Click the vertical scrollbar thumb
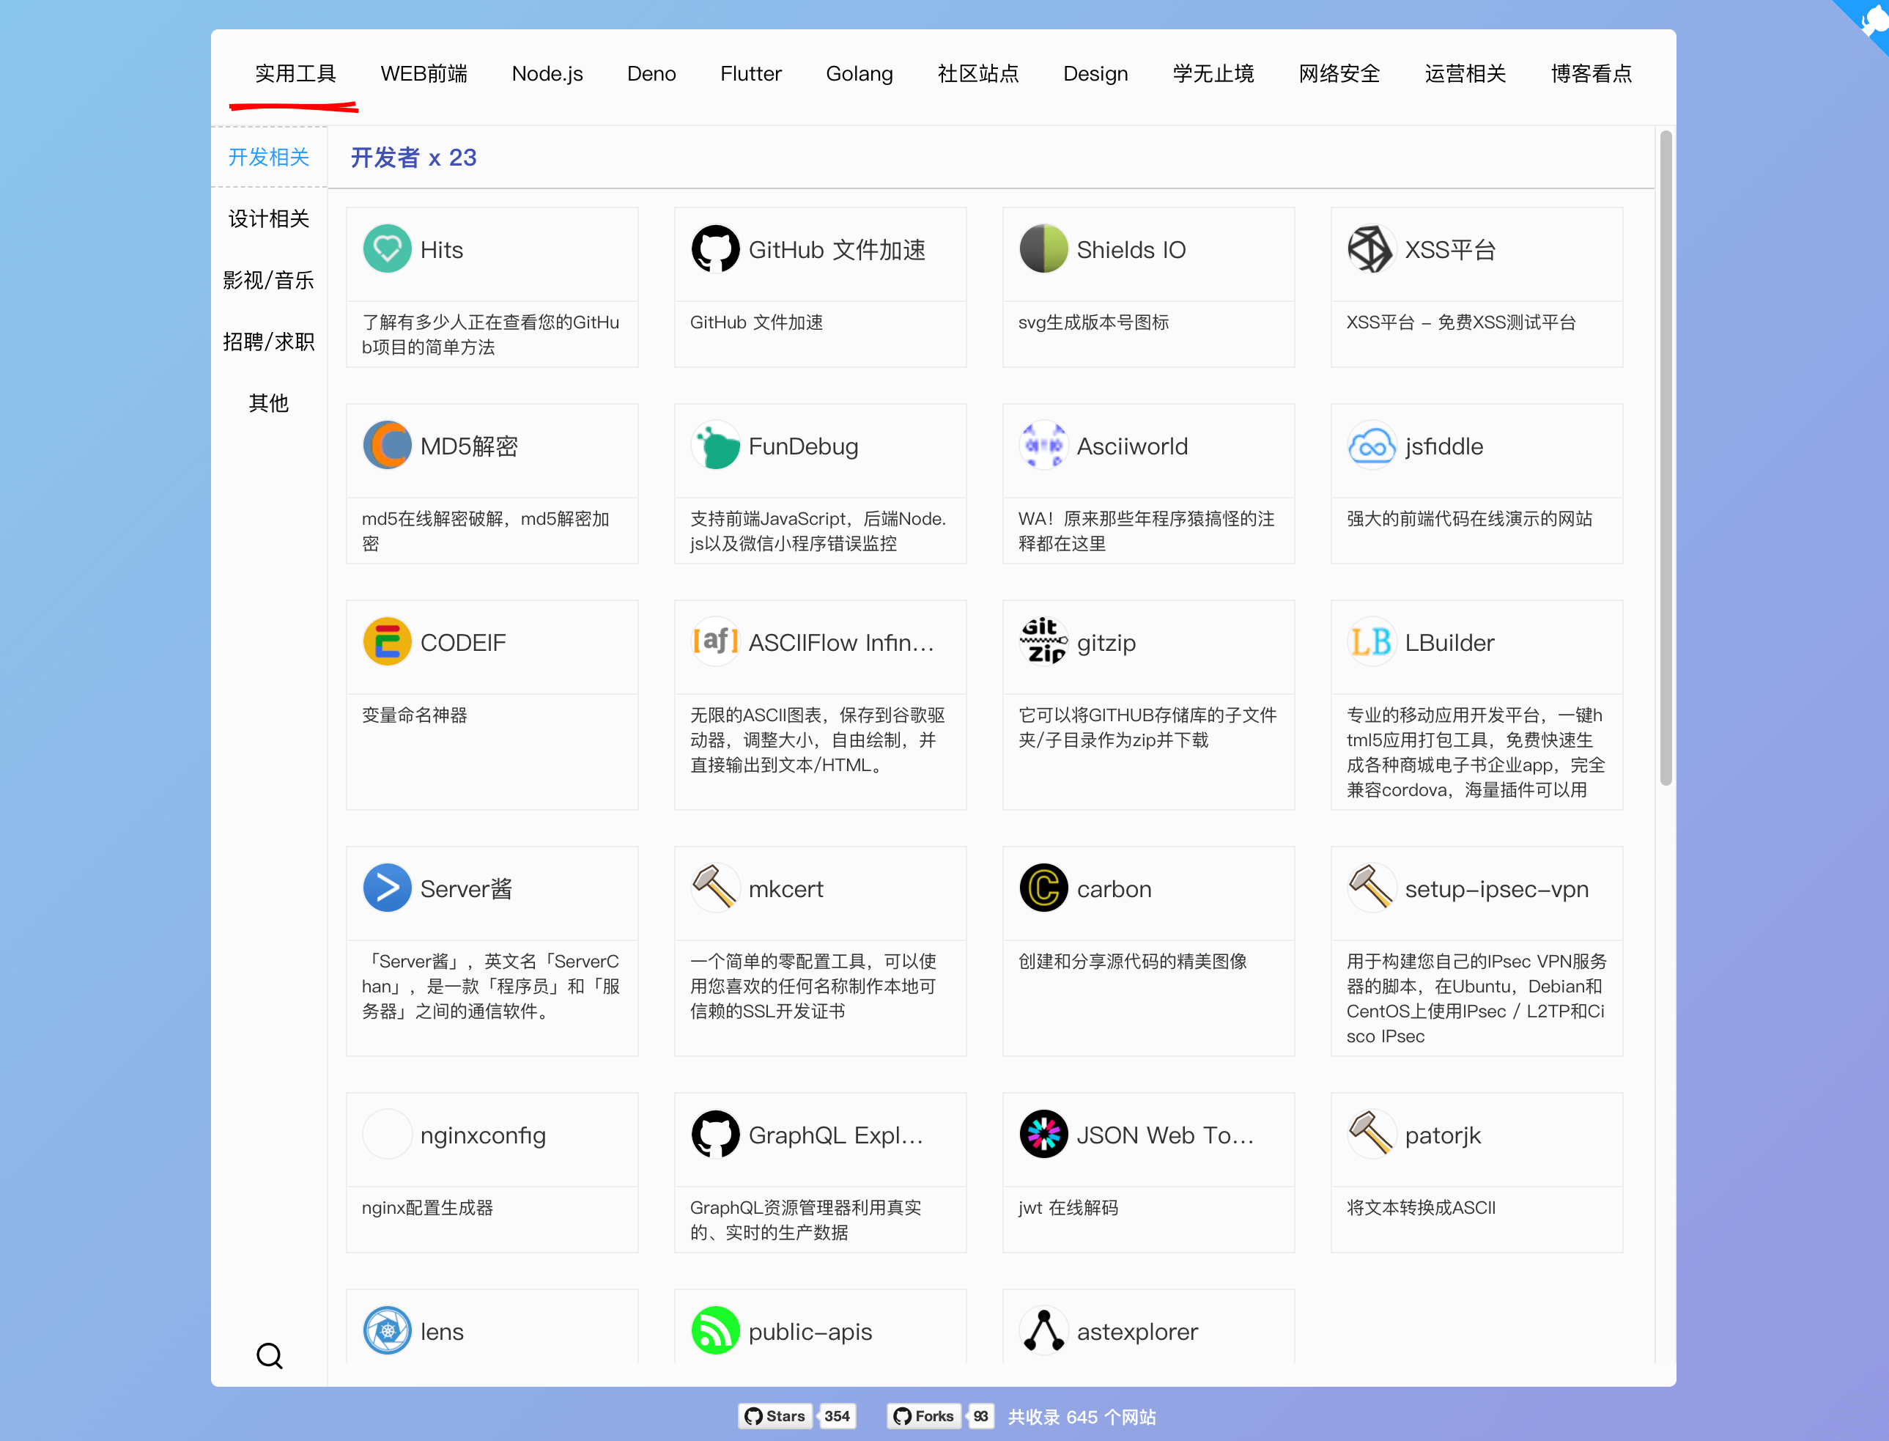The width and height of the screenshot is (1889, 1441). (x=1666, y=458)
